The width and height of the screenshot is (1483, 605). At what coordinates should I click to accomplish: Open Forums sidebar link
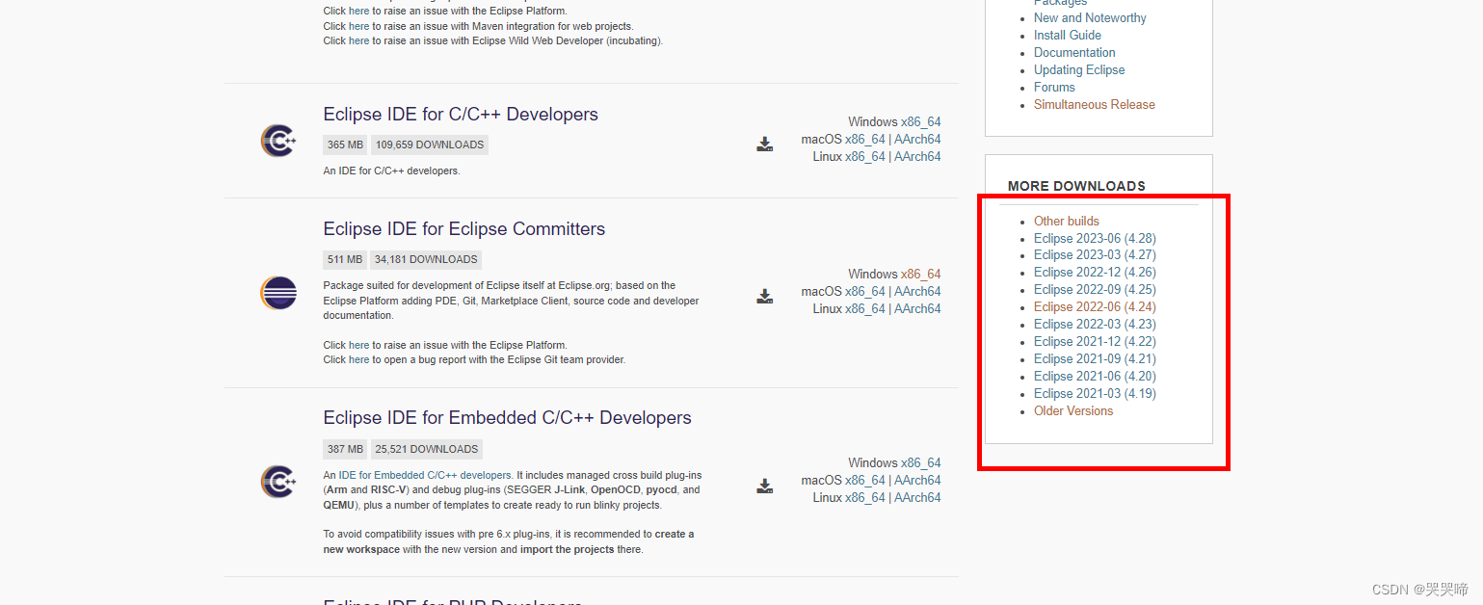[x=1054, y=88]
